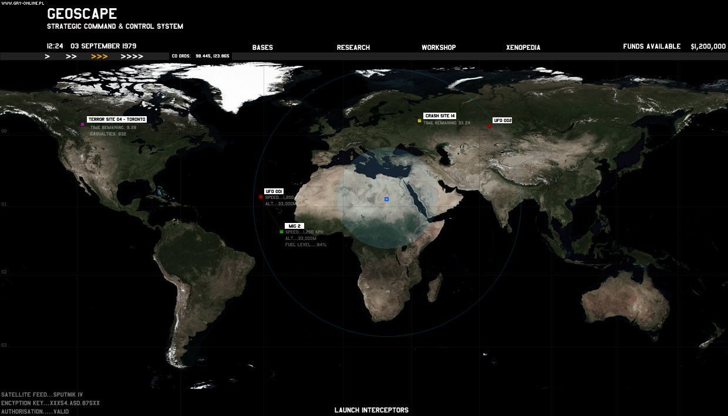Click the Funds Available amount
Viewport: 728px width, 416px height.
point(708,46)
